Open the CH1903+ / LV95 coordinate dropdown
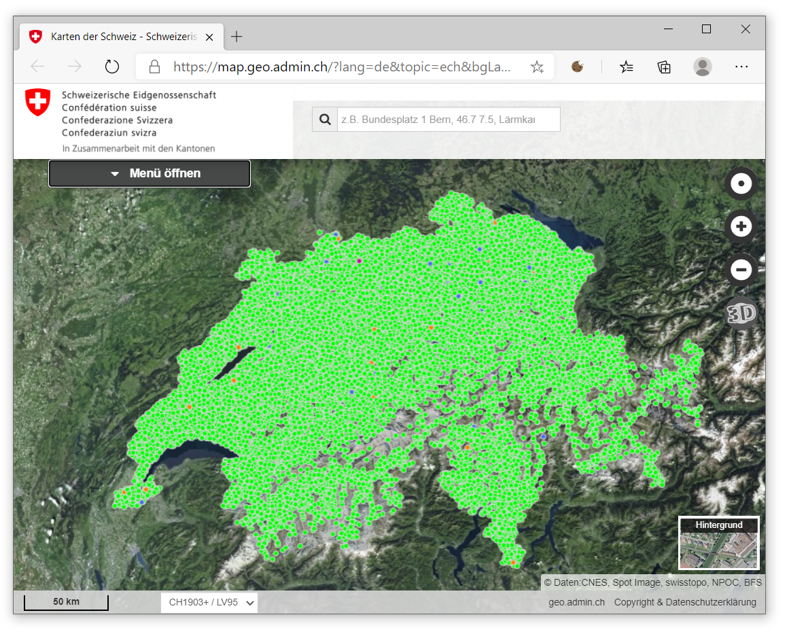The image size is (789, 634). click(x=209, y=602)
